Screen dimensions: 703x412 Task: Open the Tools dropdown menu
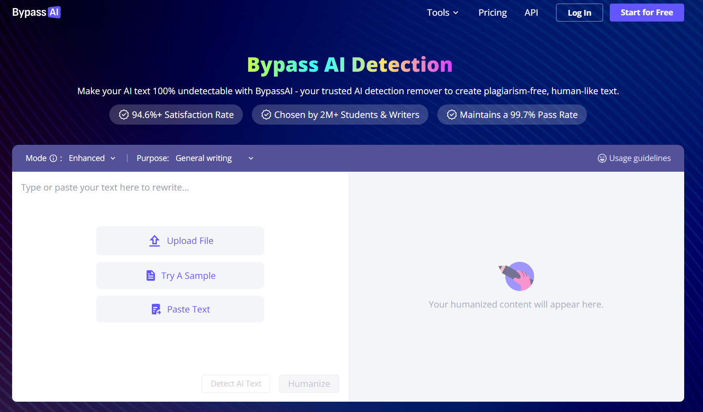click(443, 13)
